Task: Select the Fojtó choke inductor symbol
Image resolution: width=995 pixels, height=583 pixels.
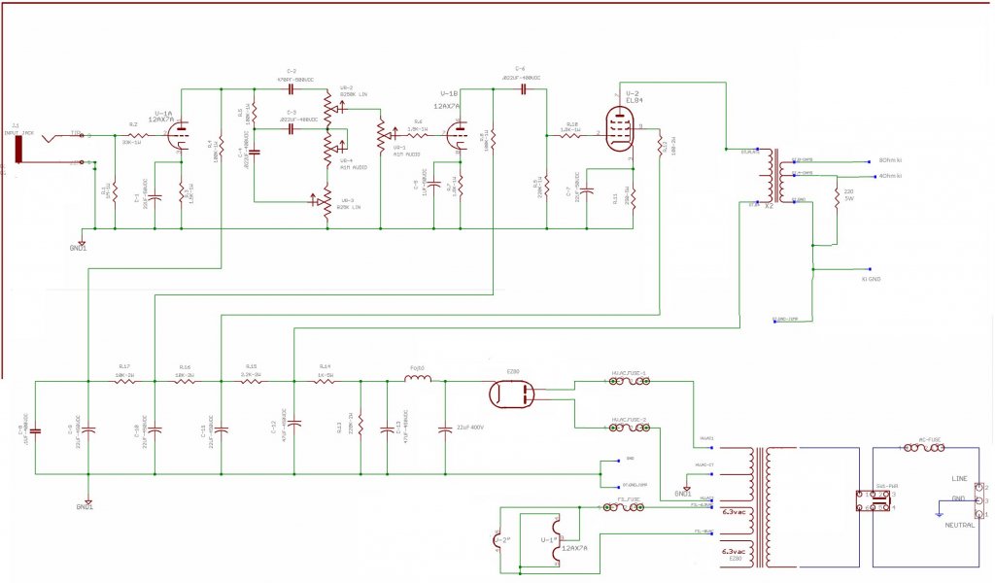Action: tap(418, 379)
